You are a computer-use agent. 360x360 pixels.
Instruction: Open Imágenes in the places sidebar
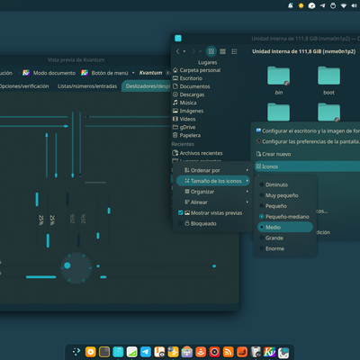(188, 111)
